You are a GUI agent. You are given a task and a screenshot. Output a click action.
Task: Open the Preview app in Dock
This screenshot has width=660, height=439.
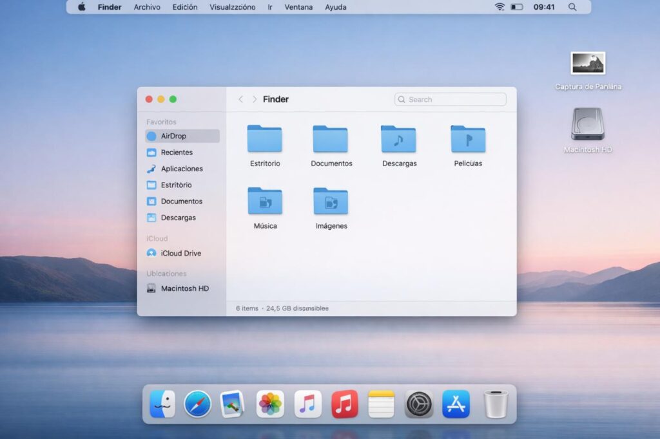(232, 404)
